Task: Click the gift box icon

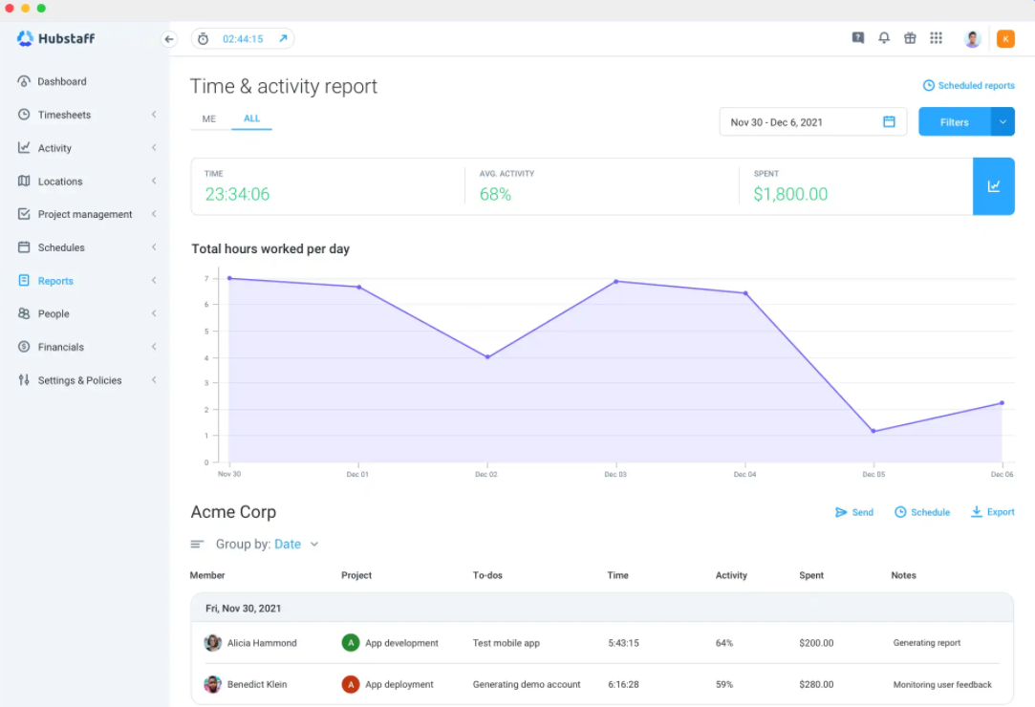Action: (x=910, y=38)
